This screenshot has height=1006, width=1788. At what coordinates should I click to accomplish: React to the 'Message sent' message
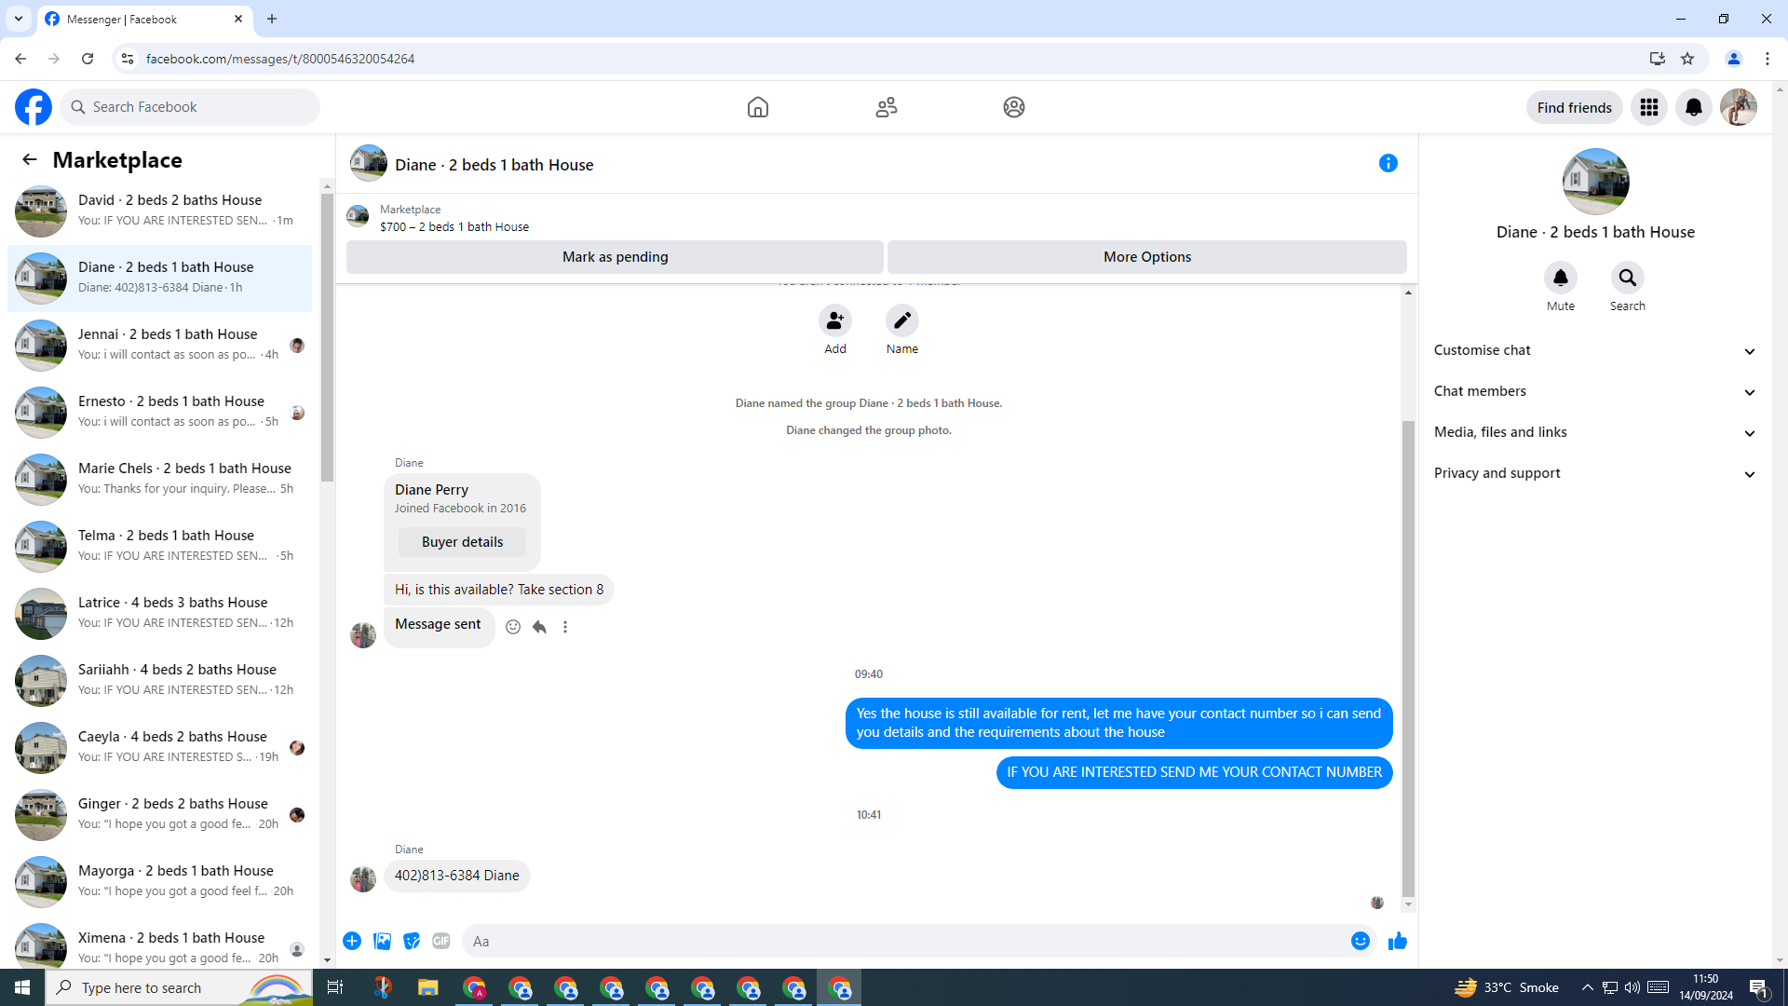pyautogui.click(x=513, y=627)
